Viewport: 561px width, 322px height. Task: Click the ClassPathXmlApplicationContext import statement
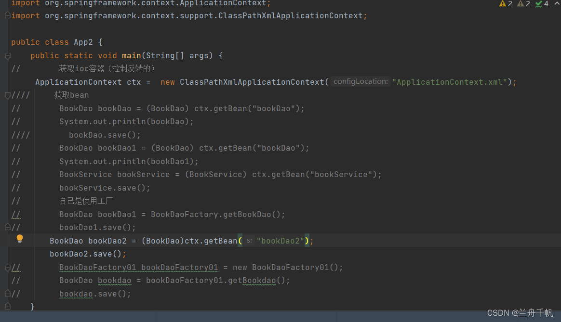pos(189,16)
